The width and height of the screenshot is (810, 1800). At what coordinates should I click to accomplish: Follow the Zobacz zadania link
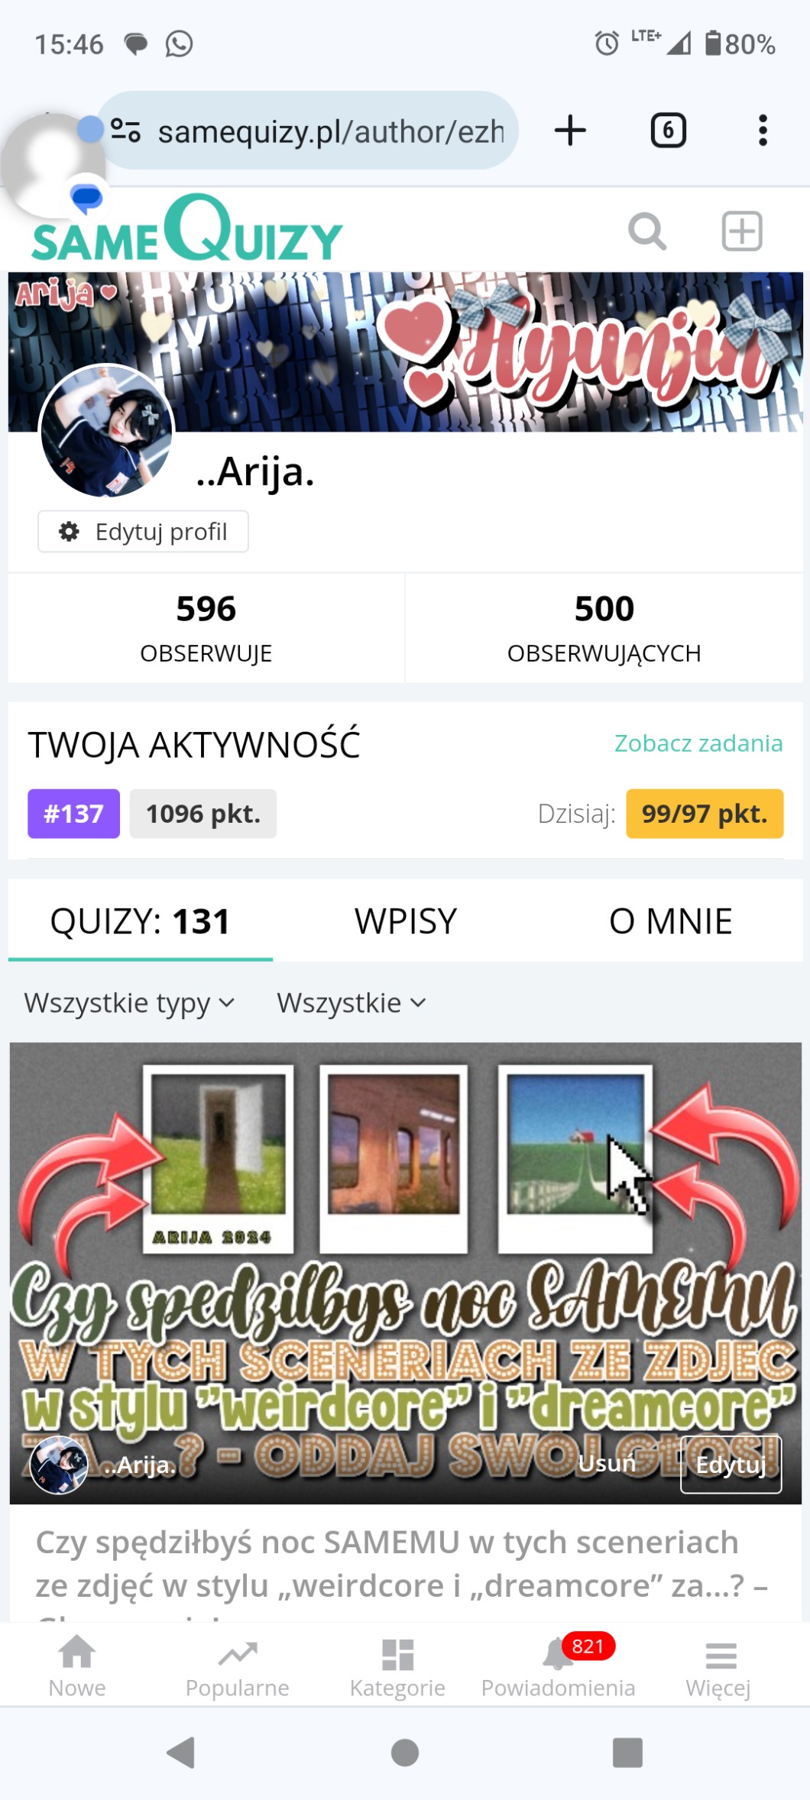(x=698, y=743)
